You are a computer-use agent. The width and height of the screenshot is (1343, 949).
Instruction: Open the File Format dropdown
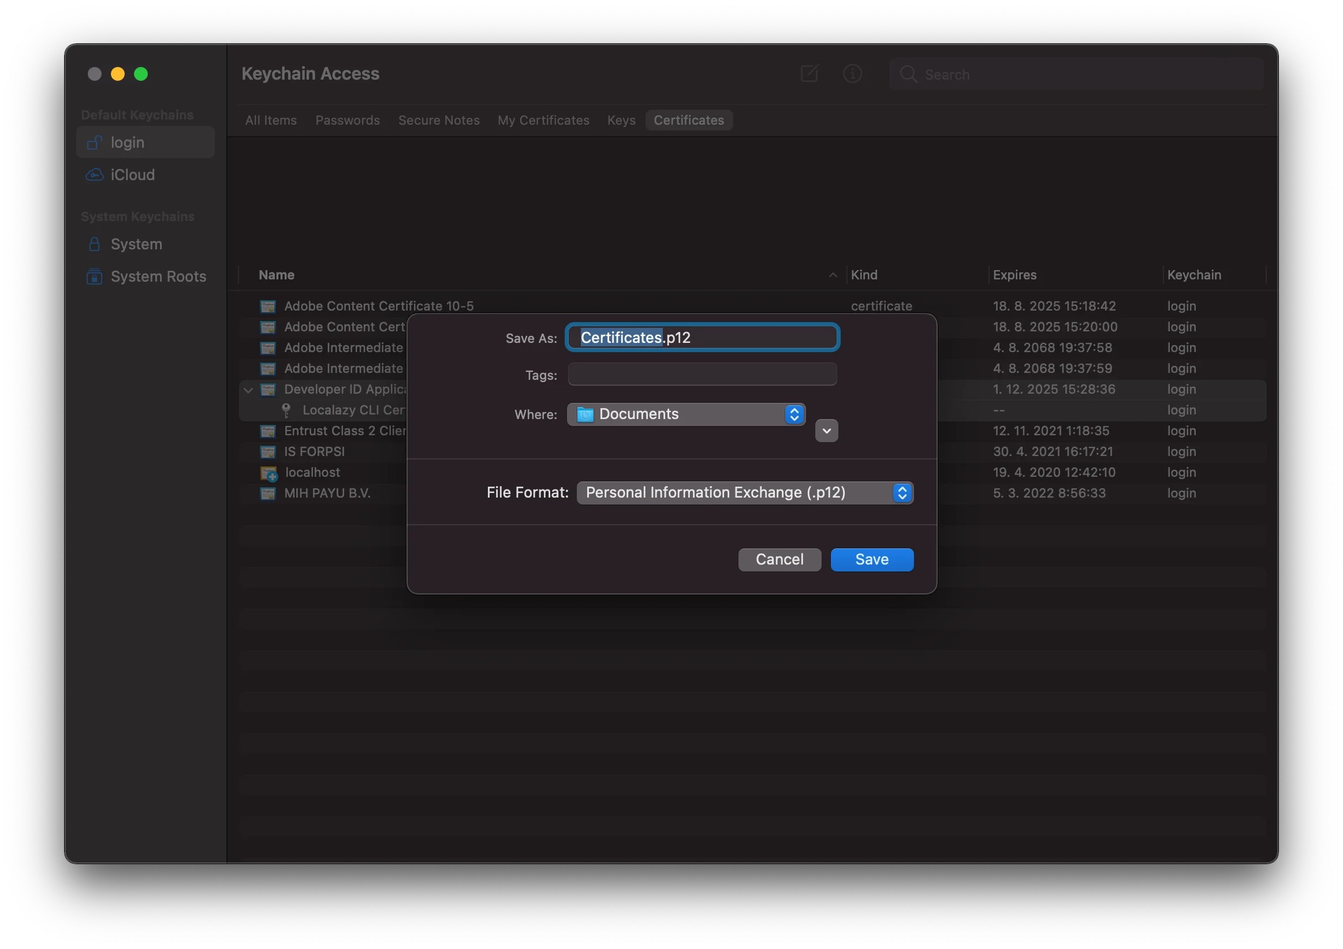pos(744,493)
